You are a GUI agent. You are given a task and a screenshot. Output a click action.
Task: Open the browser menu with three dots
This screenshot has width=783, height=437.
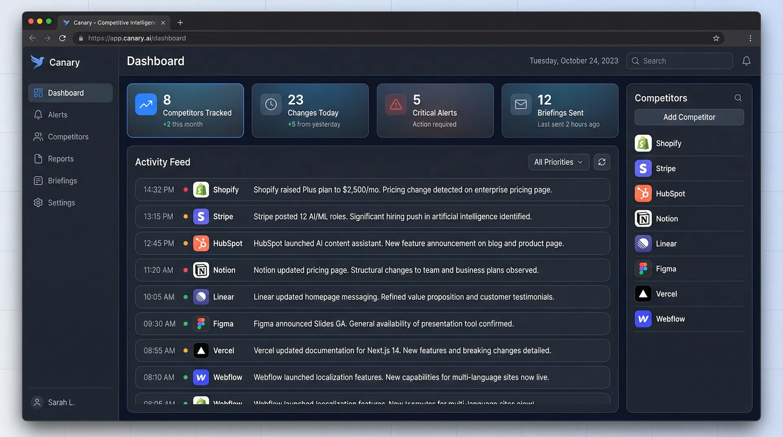(750, 38)
